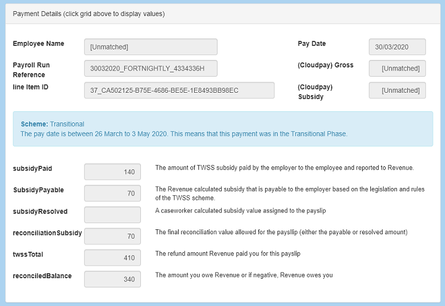Select the empty subsidyResolved field
Viewport: 445px width, 306px height.
(112, 215)
